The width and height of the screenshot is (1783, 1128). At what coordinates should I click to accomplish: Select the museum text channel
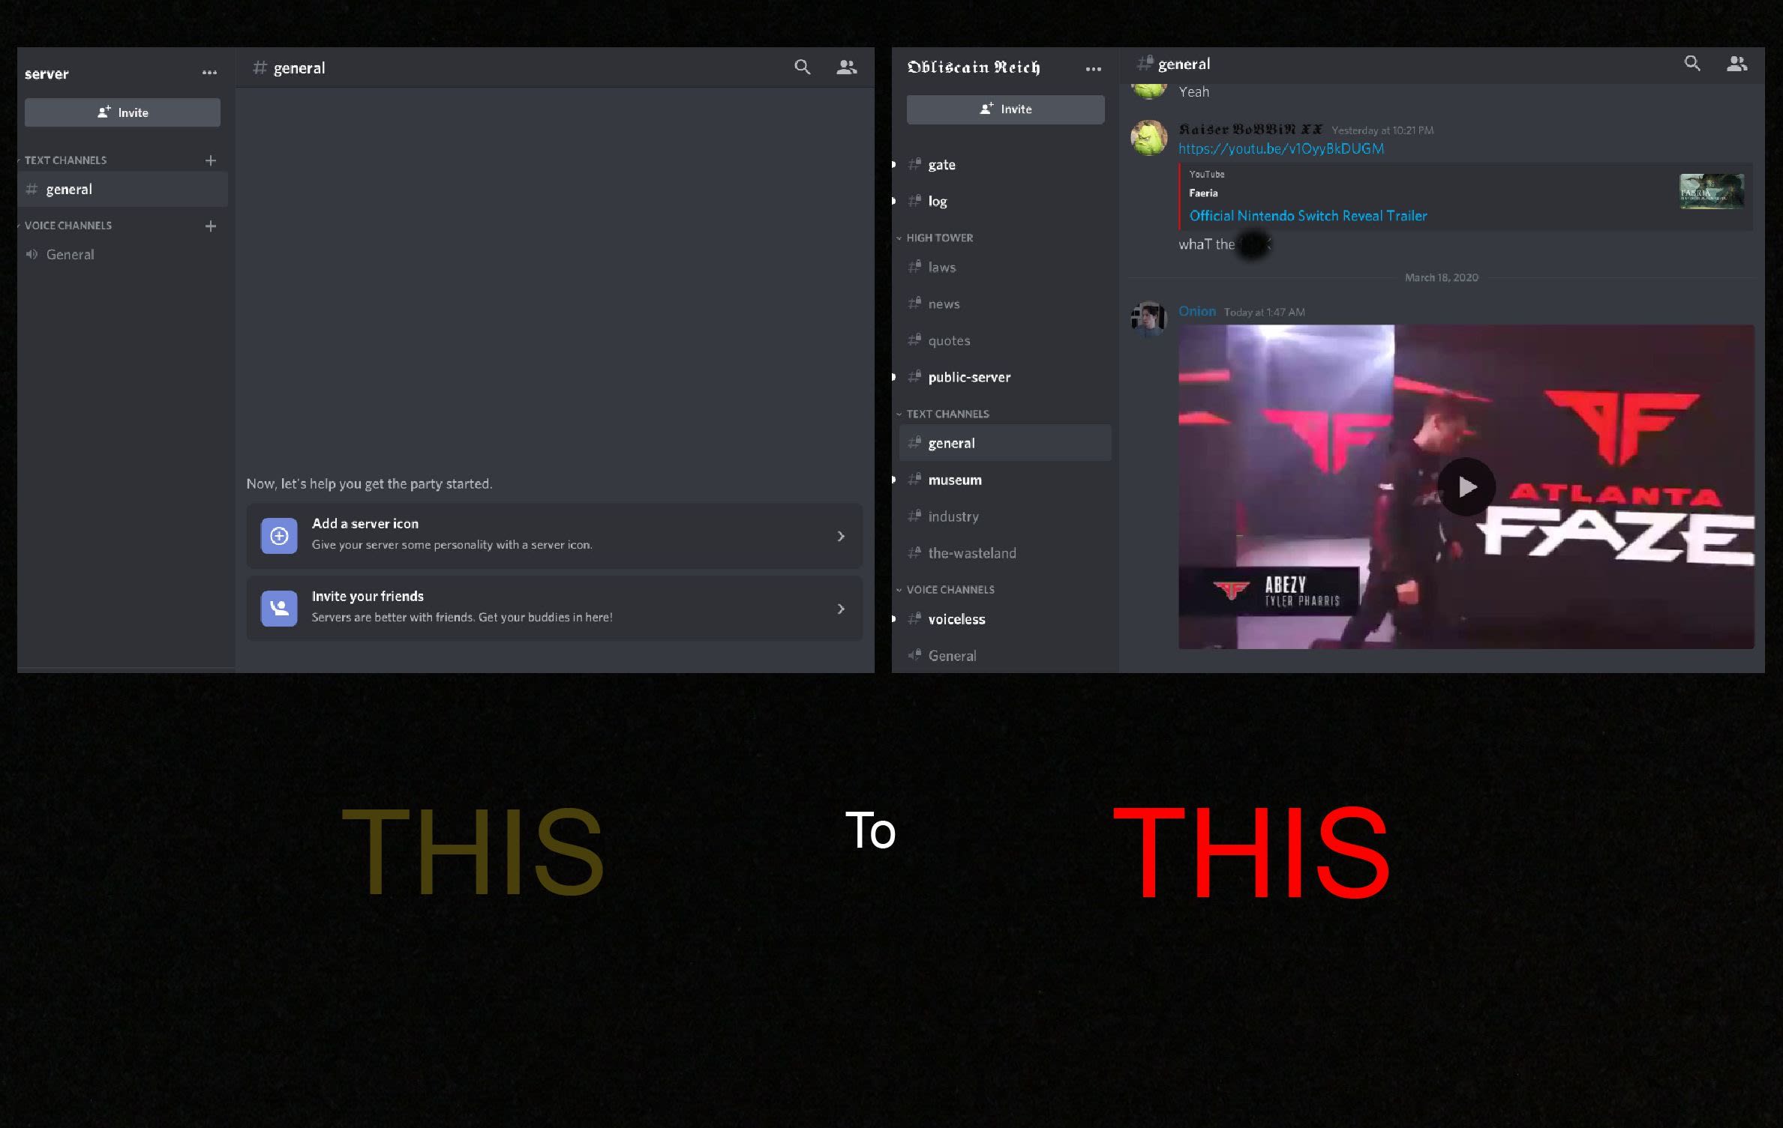click(955, 479)
